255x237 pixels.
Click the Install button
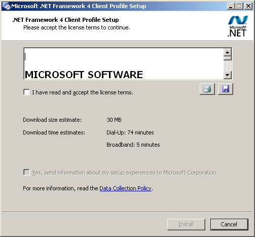click(x=186, y=224)
